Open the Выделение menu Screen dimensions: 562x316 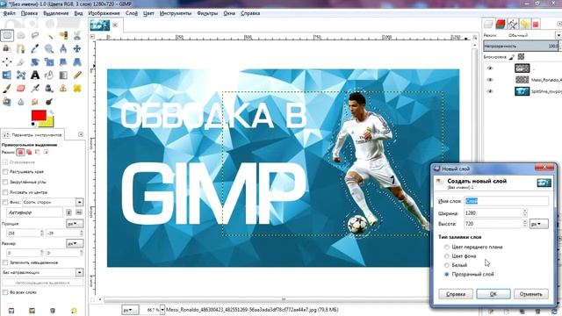click(55, 13)
